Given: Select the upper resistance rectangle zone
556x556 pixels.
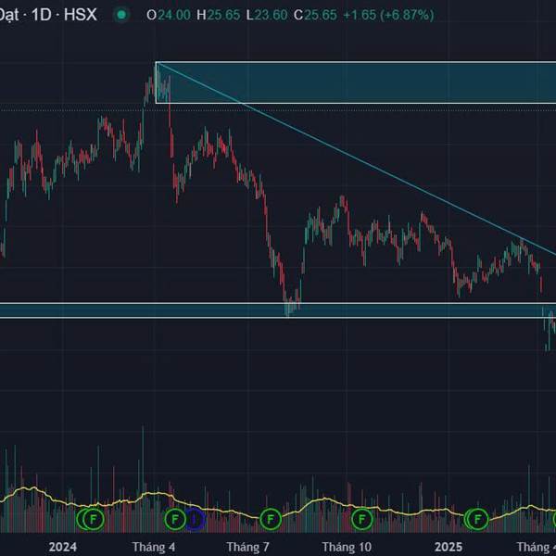Looking at the screenshot, I should (x=356, y=82).
